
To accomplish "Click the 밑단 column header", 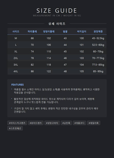I will [65, 32].
